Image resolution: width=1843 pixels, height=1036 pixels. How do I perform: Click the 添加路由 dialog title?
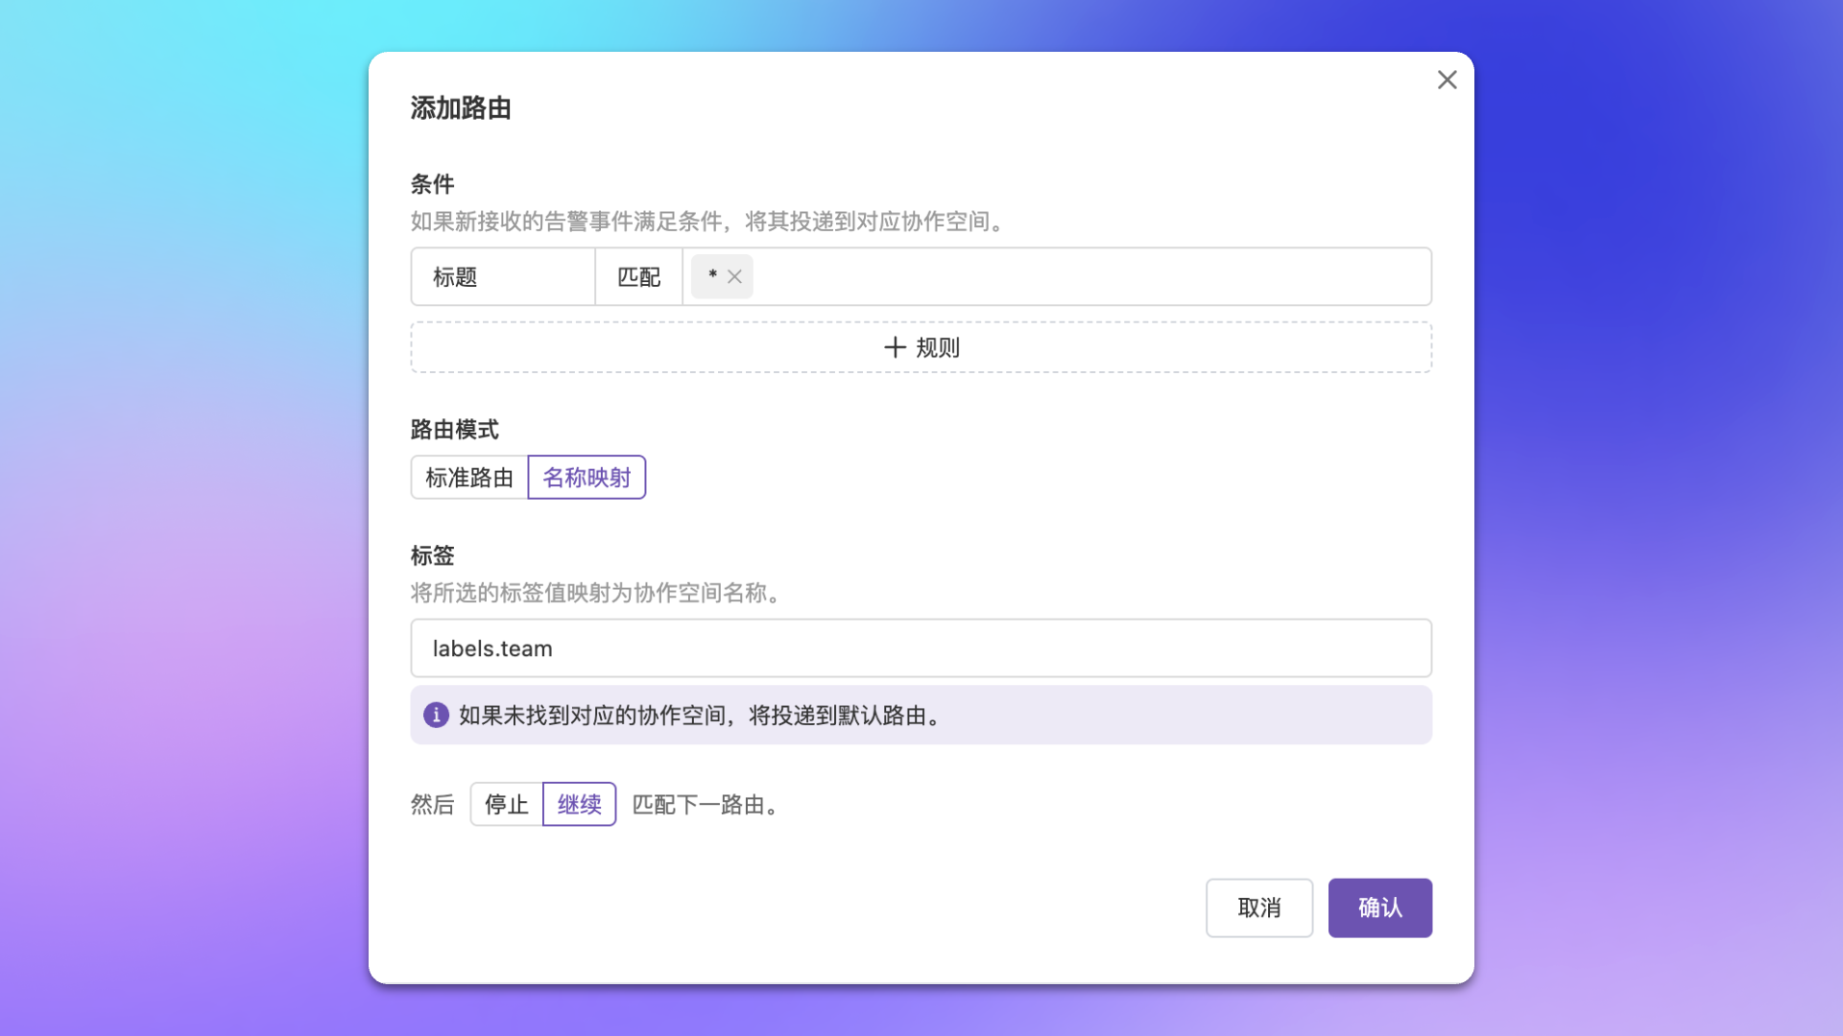[x=461, y=108]
